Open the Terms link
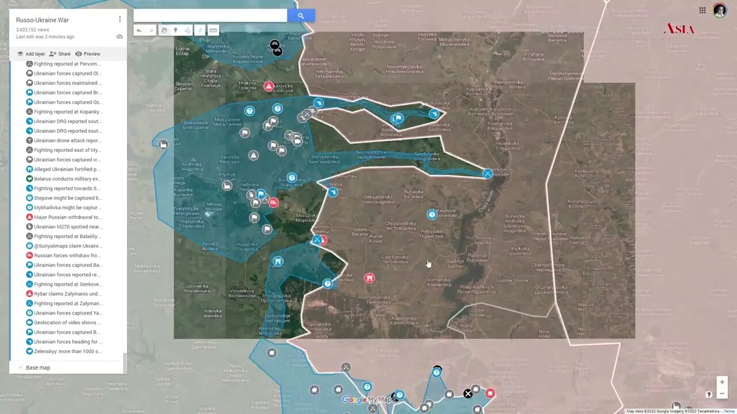The width and height of the screenshot is (737, 414). (x=729, y=411)
